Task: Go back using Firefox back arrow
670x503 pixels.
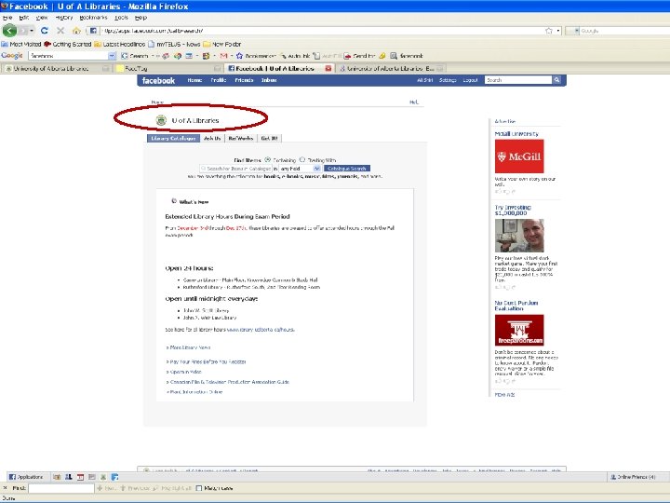Action: 9,31
